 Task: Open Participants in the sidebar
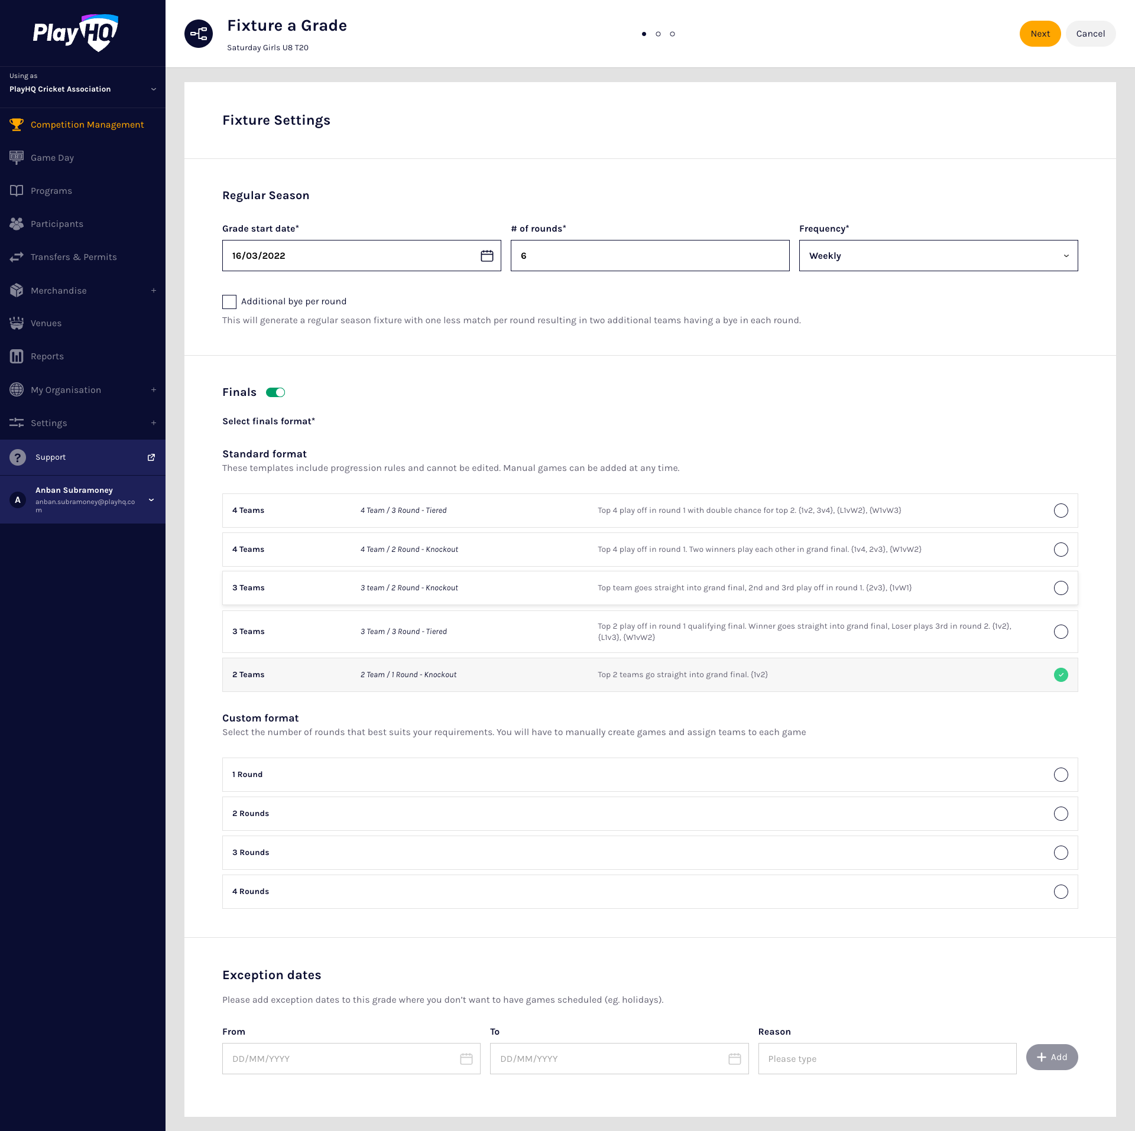[57, 224]
